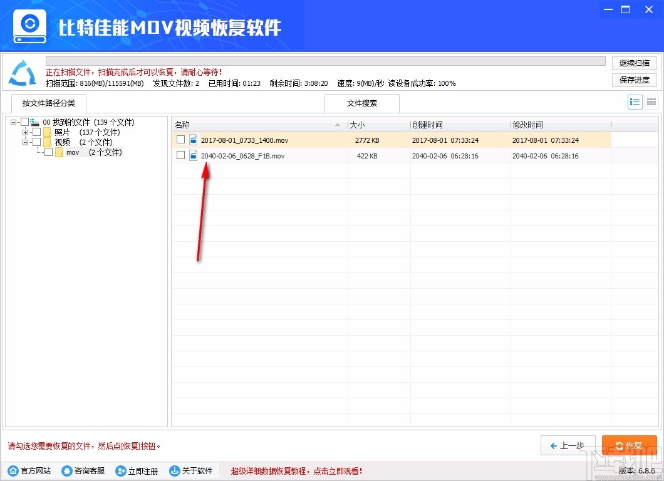Click the 关于软件 info icon
The width and height of the screenshot is (664, 481).
tap(174, 470)
